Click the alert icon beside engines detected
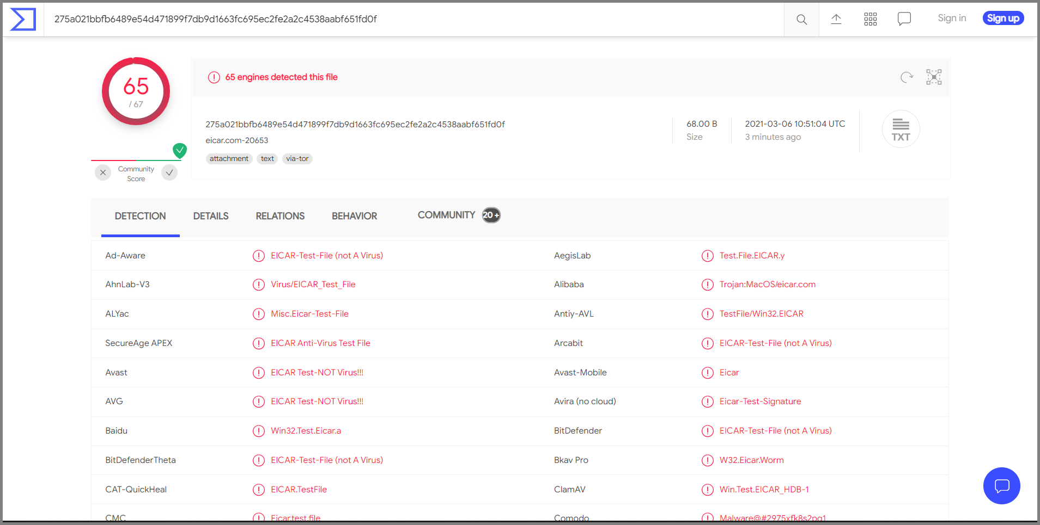The width and height of the screenshot is (1040, 525). (214, 77)
